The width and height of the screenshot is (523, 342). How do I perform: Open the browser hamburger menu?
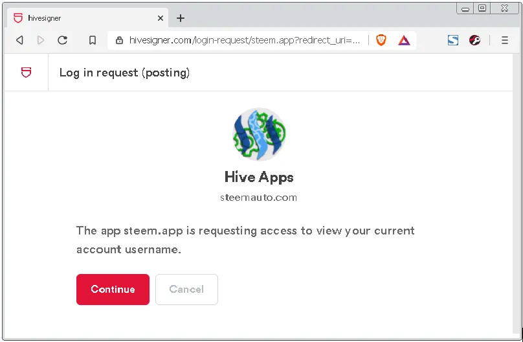tap(505, 40)
